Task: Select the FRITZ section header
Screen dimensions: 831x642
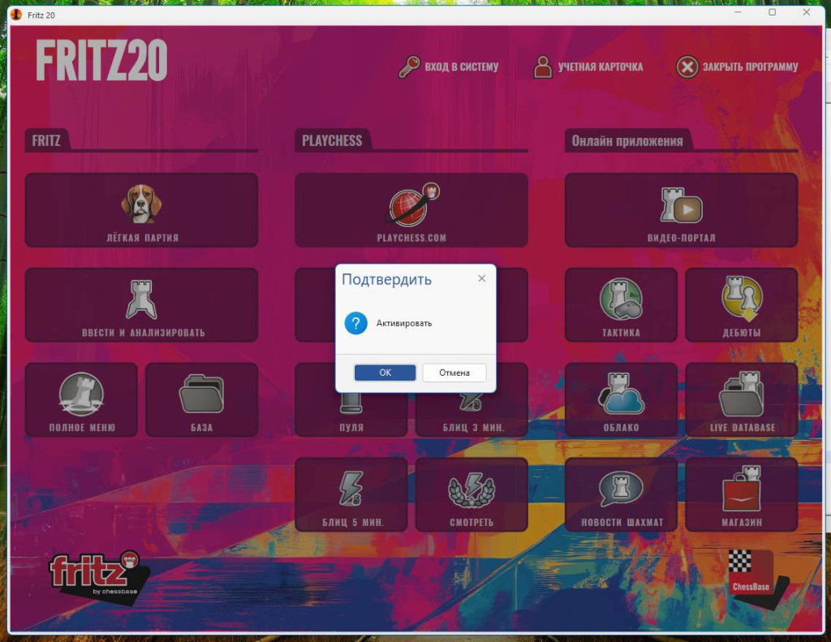Action: [x=46, y=140]
